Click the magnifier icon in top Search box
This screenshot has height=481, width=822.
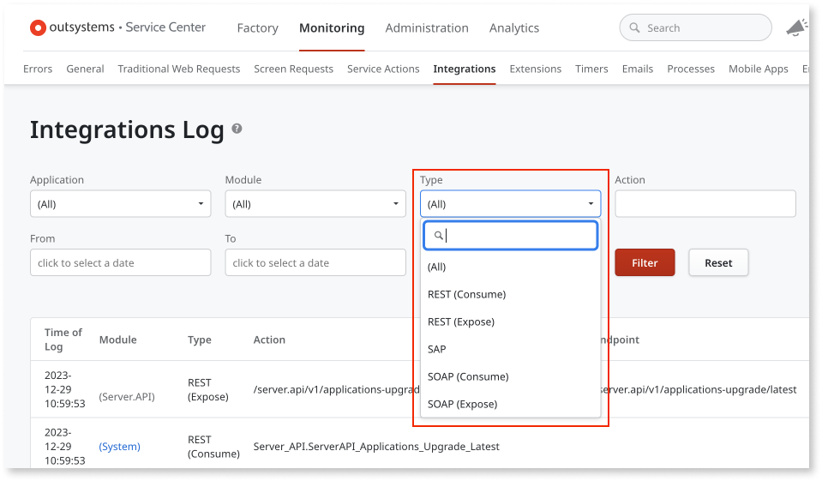pos(634,27)
